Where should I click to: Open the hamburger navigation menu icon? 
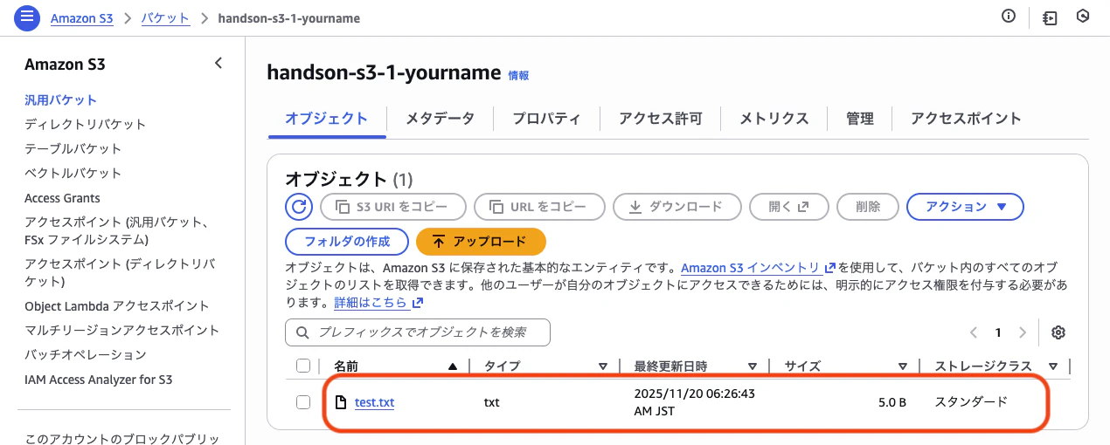click(x=27, y=17)
